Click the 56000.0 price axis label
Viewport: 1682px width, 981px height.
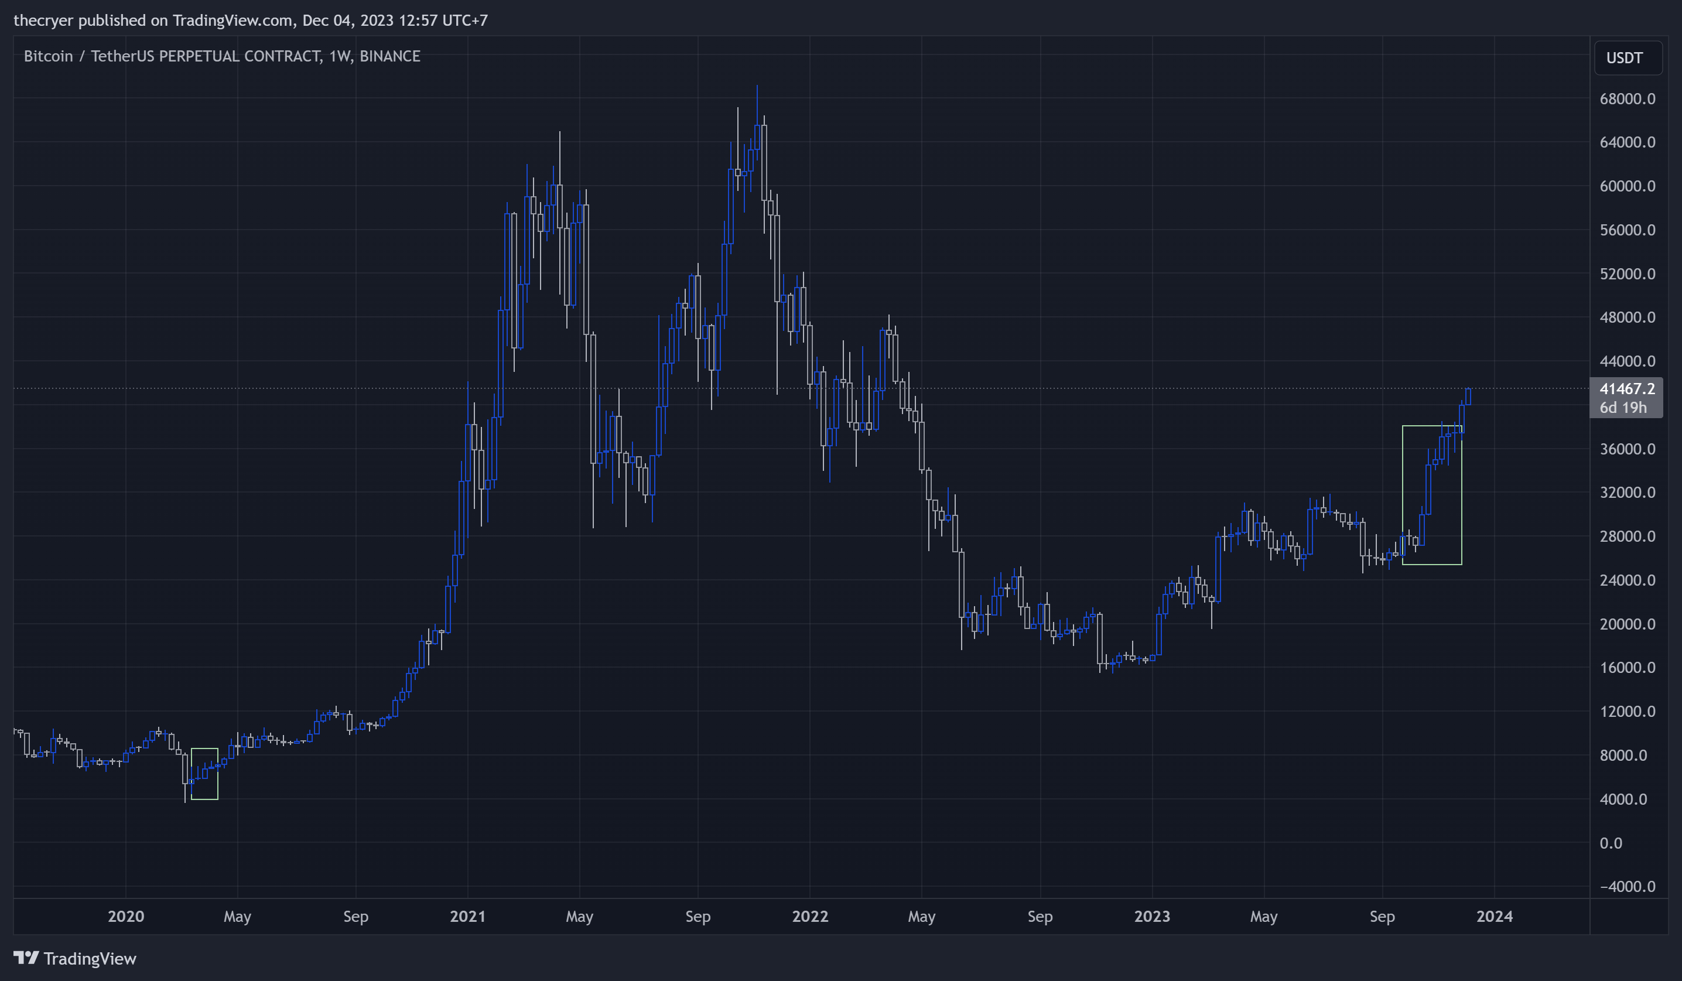tap(1628, 230)
